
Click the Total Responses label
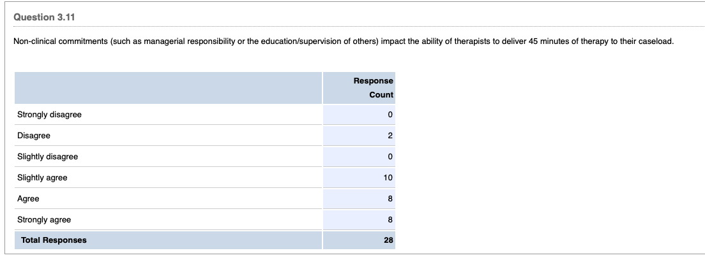[54, 240]
